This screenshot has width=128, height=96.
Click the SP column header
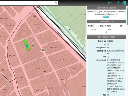[x=121, y=26]
